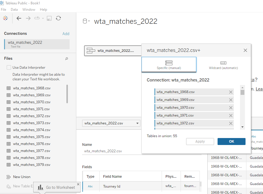263x194 pixels.
Task: Search files using the magnifier icon
Action: [x=67, y=59]
